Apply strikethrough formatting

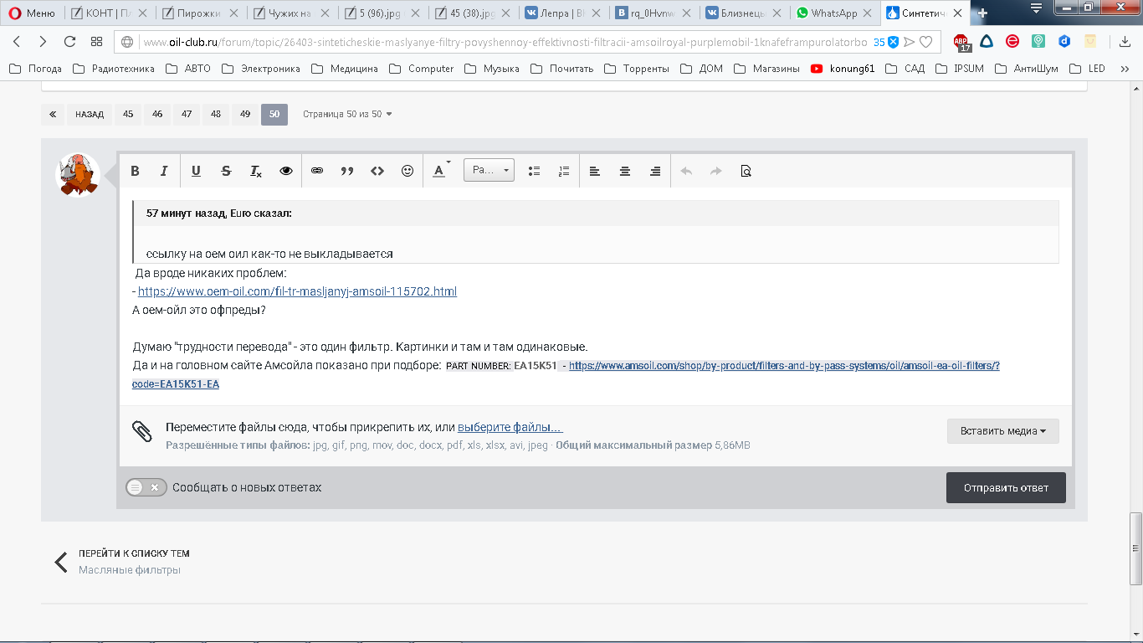226,171
